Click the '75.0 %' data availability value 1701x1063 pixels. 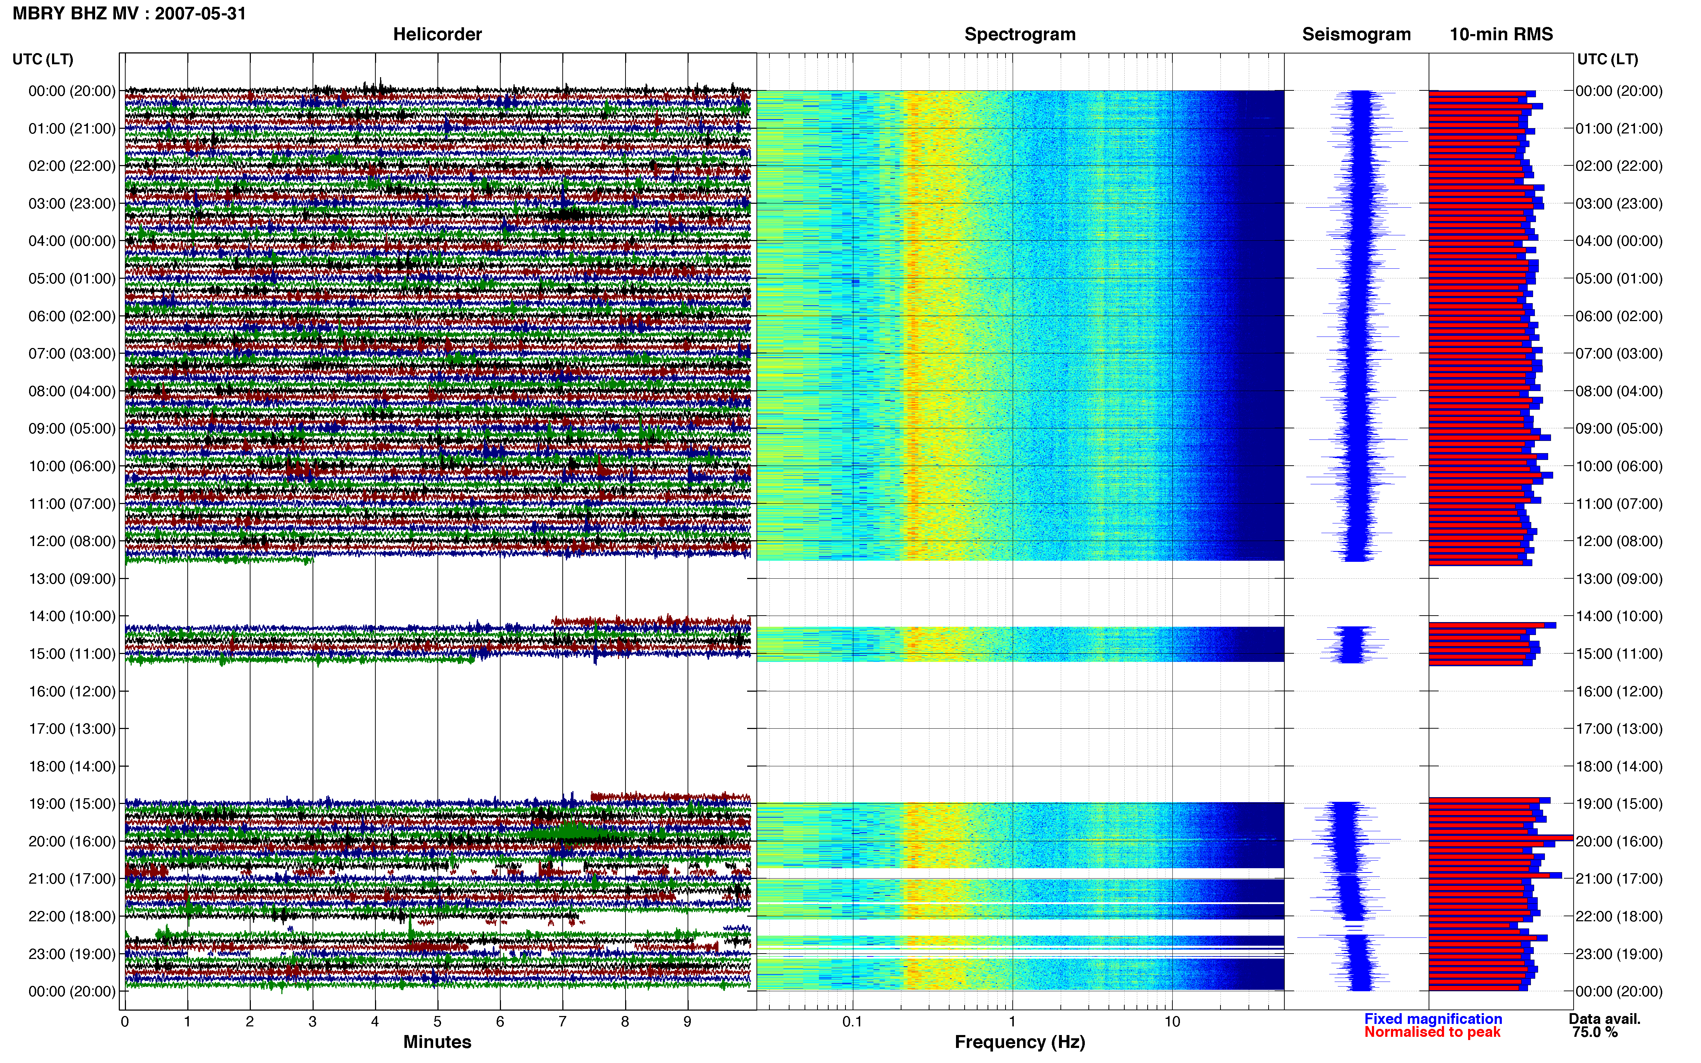[x=1595, y=1032]
